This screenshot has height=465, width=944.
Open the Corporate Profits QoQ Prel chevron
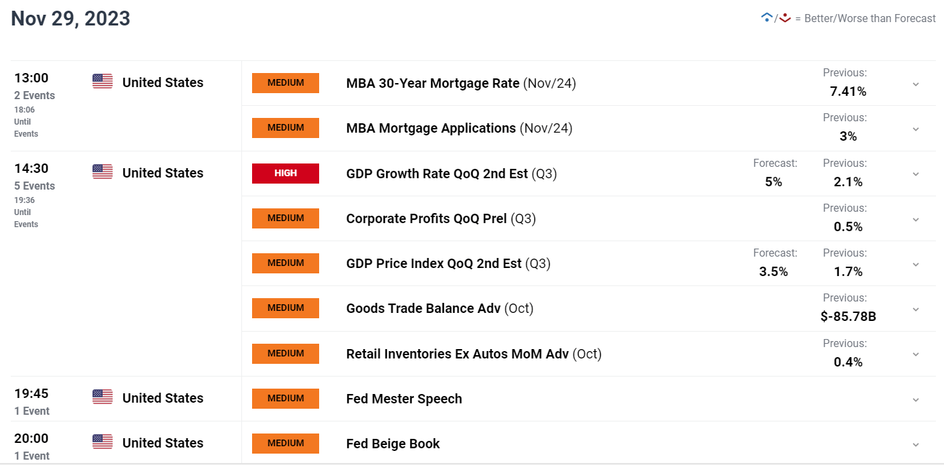click(x=916, y=219)
